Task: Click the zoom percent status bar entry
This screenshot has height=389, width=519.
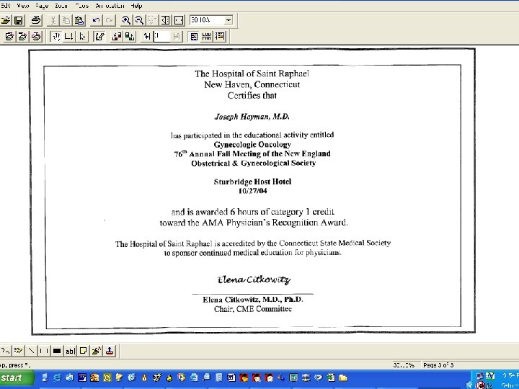Action: [404, 365]
